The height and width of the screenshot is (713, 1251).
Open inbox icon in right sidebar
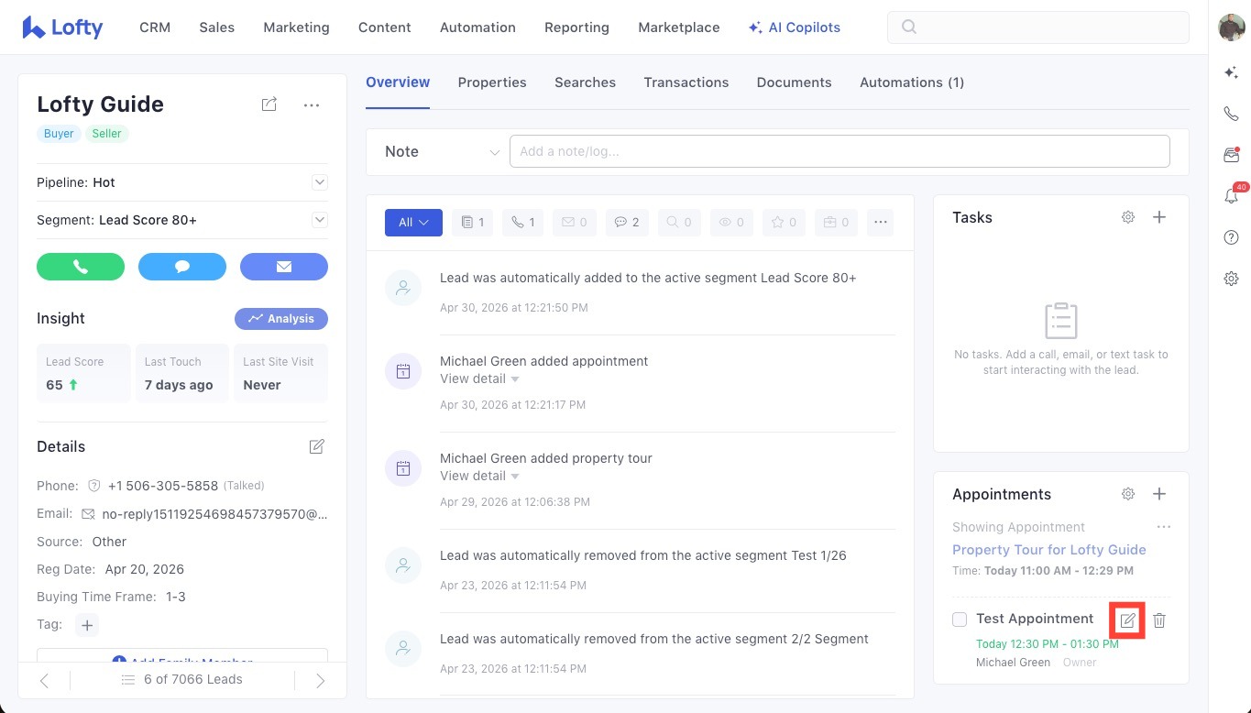click(1231, 155)
